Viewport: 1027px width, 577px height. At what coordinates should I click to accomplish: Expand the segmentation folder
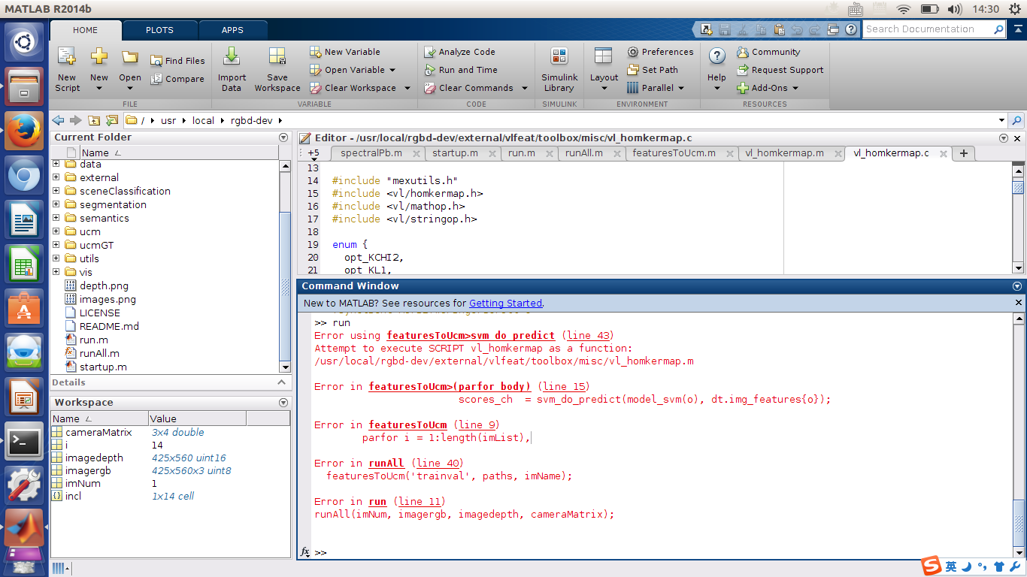click(56, 205)
